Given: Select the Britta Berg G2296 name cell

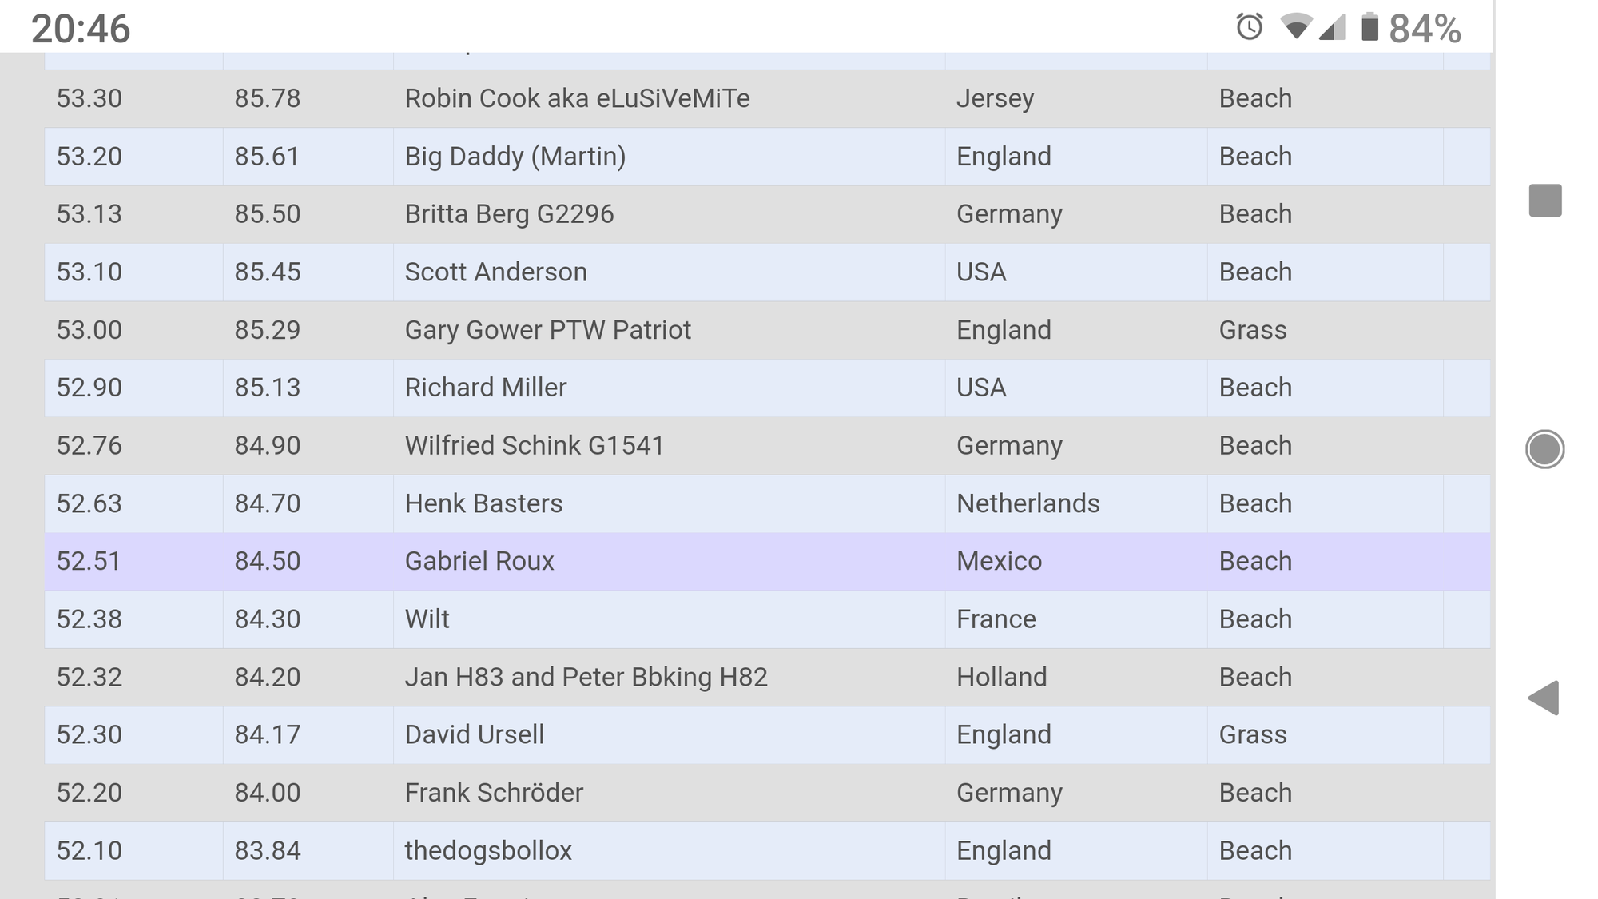Looking at the screenshot, I should click(669, 214).
